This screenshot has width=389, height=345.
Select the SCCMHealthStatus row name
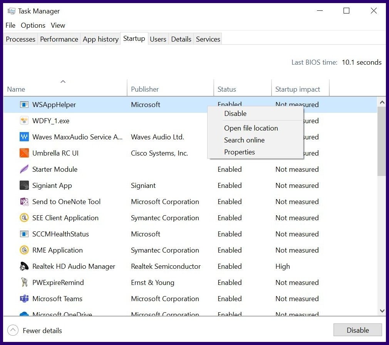60,234
